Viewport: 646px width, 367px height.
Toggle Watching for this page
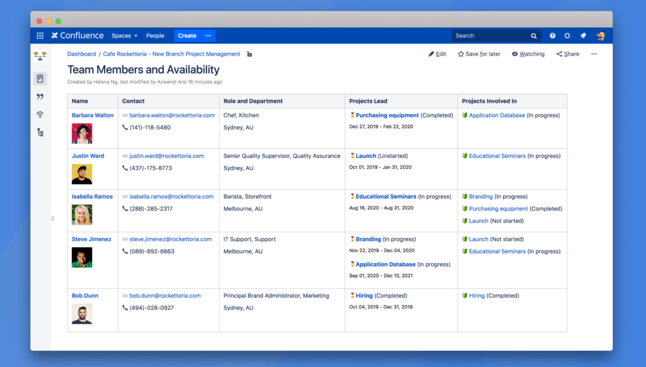click(x=528, y=54)
